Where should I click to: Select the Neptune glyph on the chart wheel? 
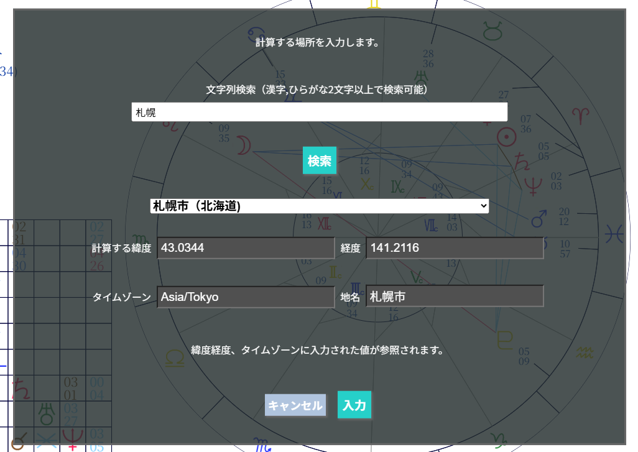click(x=534, y=186)
